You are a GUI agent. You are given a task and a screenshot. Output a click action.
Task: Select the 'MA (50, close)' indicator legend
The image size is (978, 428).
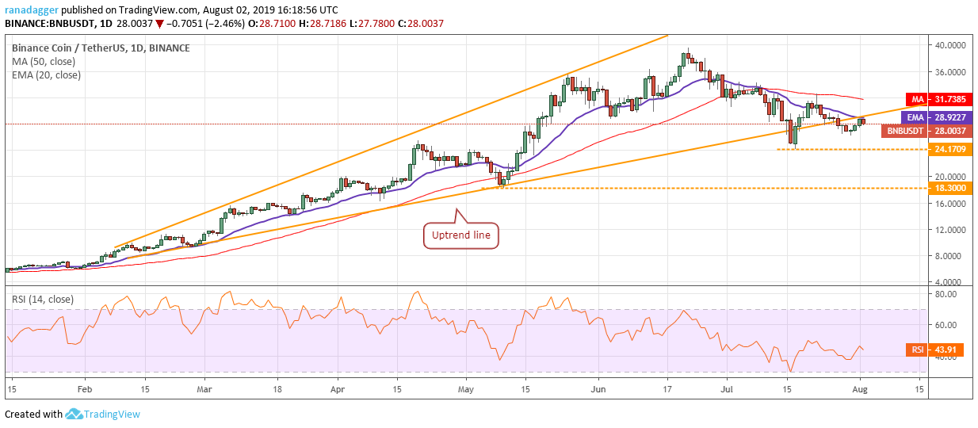43,62
